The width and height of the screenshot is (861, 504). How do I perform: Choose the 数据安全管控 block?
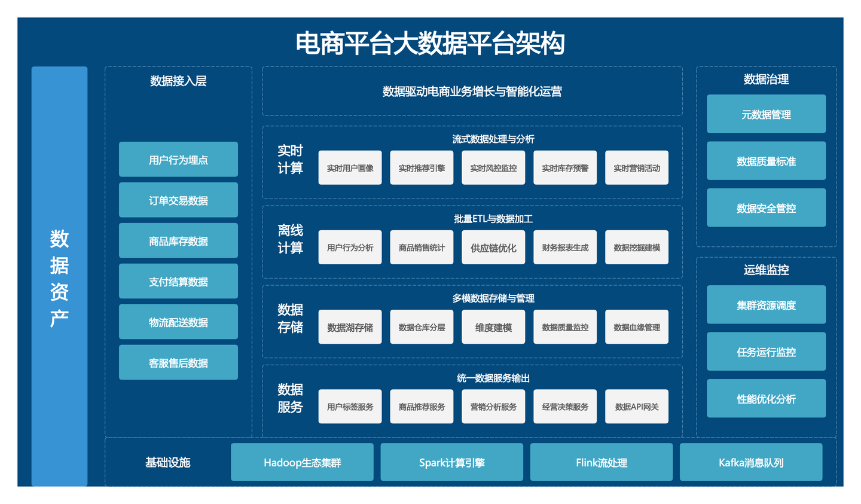point(766,207)
